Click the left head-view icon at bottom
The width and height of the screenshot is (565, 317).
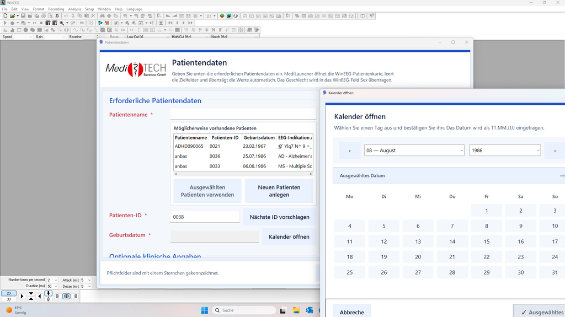[57, 296]
